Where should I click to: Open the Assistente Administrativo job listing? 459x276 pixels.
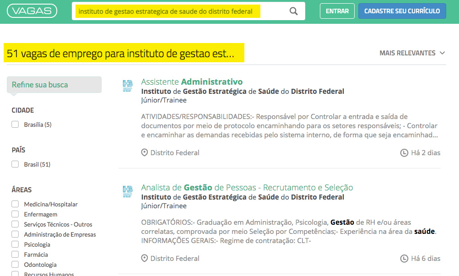point(192,82)
